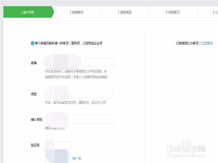Image resolution: width=218 pixels, height=163 pixels.
Task: Click the 确认密码 field label
Action: pyautogui.click(x=37, y=120)
